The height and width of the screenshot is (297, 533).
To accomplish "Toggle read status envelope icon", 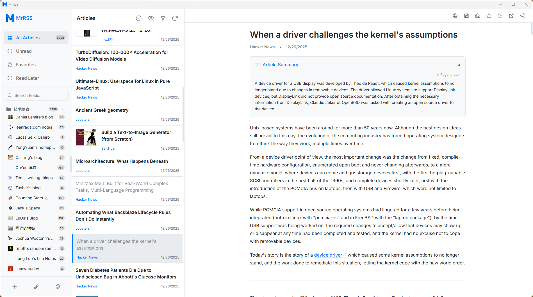I will (x=478, y=16).
